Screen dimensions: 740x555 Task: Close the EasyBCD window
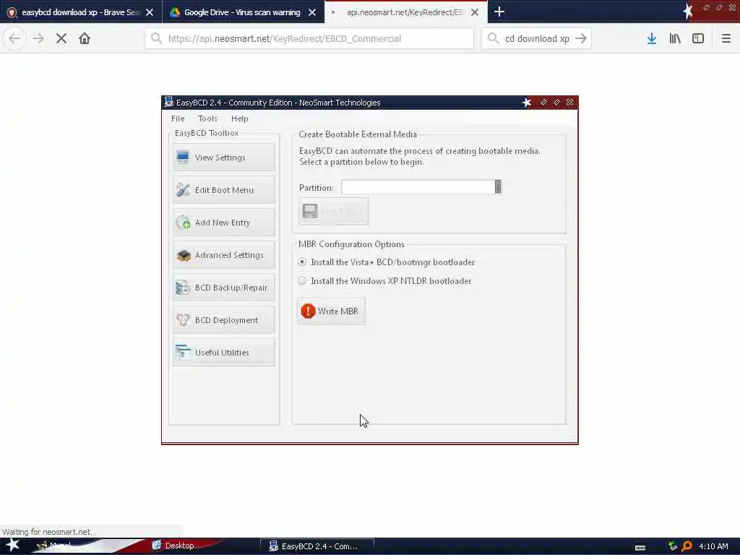pos(570,103)
